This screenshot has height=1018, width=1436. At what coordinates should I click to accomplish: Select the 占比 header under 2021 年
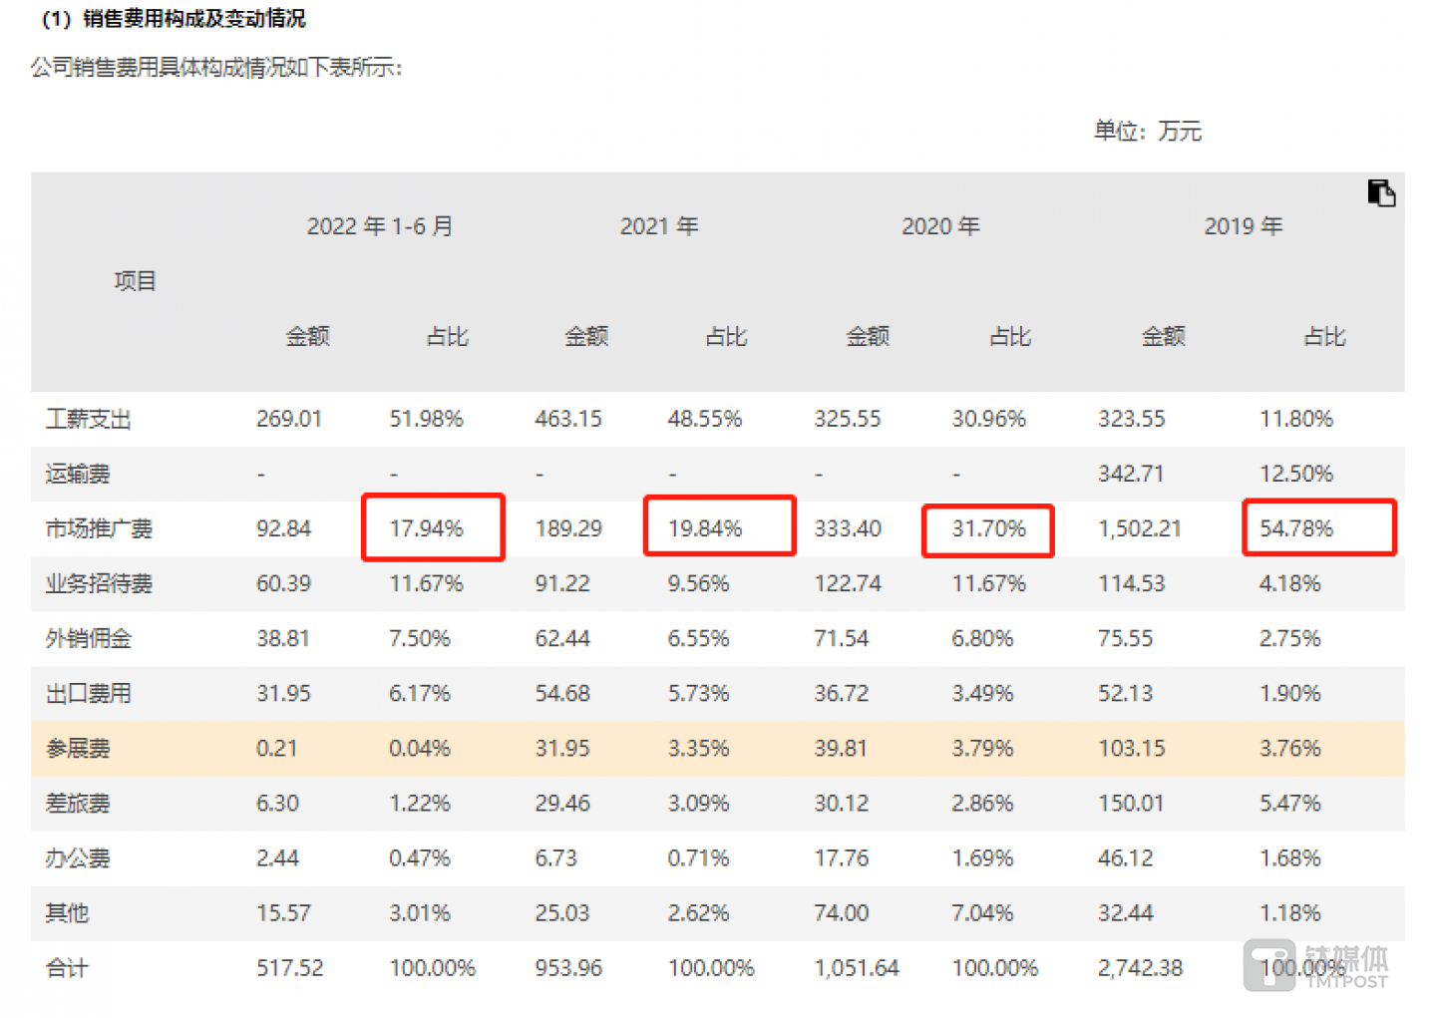point(725,337)
